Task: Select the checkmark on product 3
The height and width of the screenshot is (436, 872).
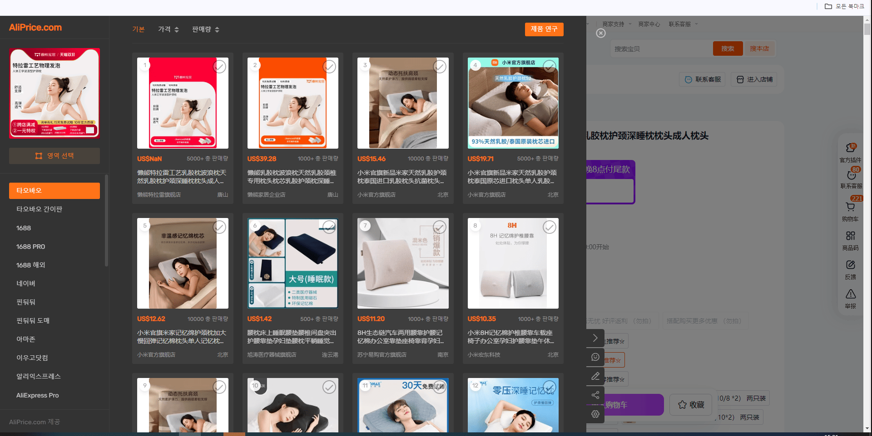Action: pos(439,67)
